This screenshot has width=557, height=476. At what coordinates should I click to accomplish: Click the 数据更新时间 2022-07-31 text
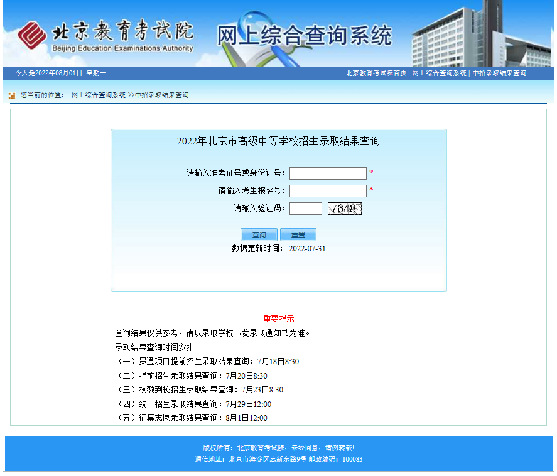click(x=278, y=249)
